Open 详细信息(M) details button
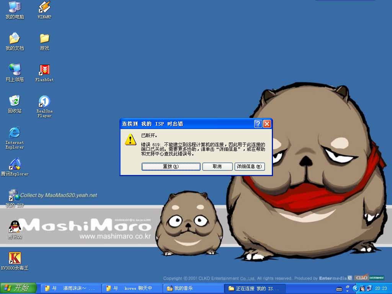Viewport: 392px width, 294px height. (x=250, y=167)
